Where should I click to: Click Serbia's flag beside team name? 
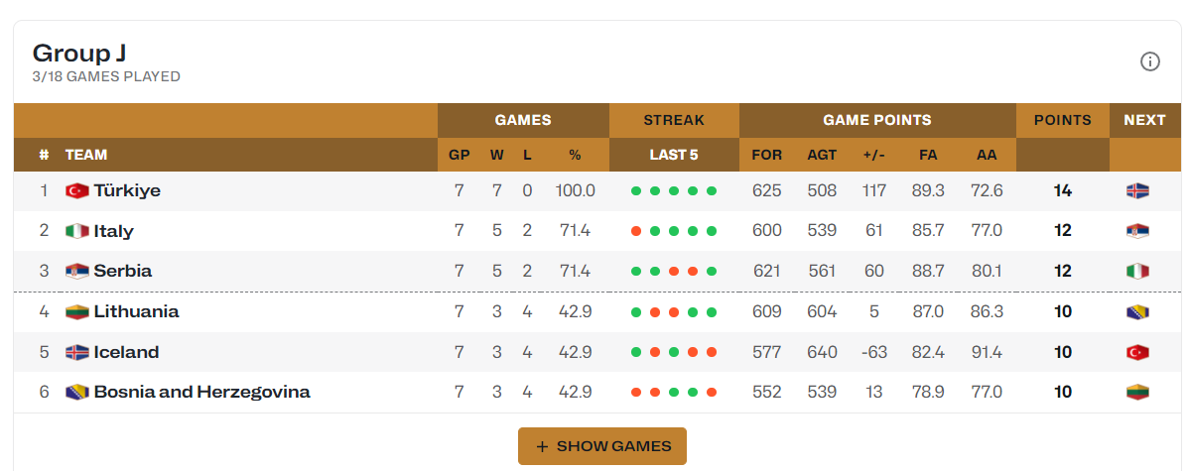[x=77, y=271]
